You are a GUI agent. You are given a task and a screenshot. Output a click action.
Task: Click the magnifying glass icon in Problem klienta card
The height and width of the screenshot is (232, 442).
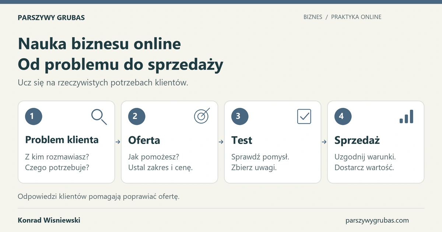99,117
